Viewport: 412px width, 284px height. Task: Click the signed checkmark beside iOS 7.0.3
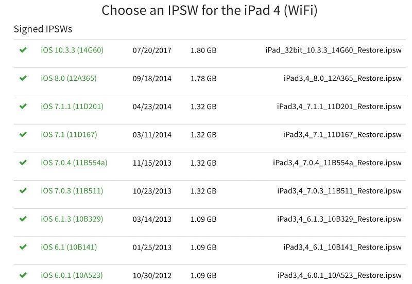coord(23,190)
